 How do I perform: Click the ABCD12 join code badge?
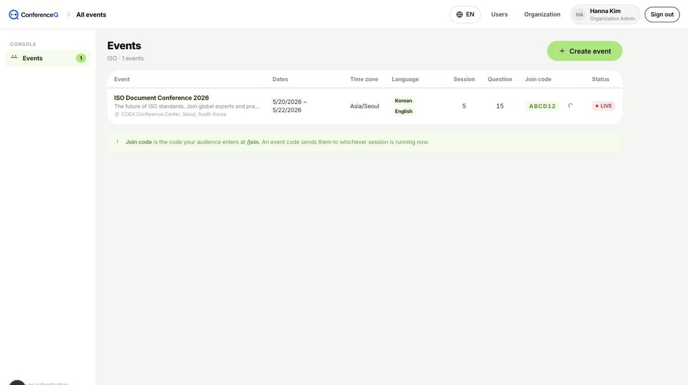[x=542, y=106]
